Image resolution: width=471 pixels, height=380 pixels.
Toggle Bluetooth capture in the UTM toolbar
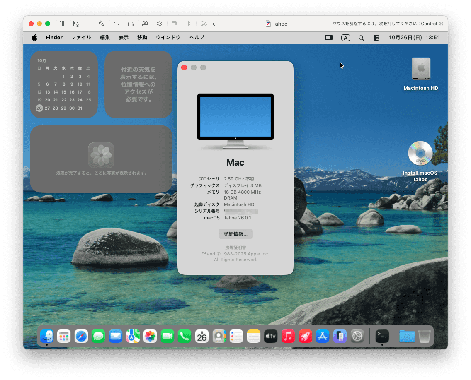(x=189, y=24)
